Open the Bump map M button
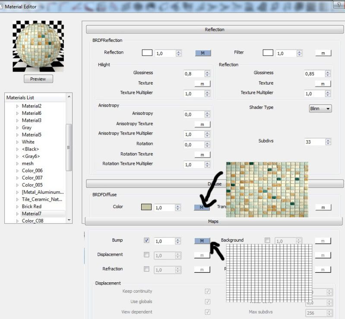The width and height of the screenshot is (345, 319). tap(202, 241)
